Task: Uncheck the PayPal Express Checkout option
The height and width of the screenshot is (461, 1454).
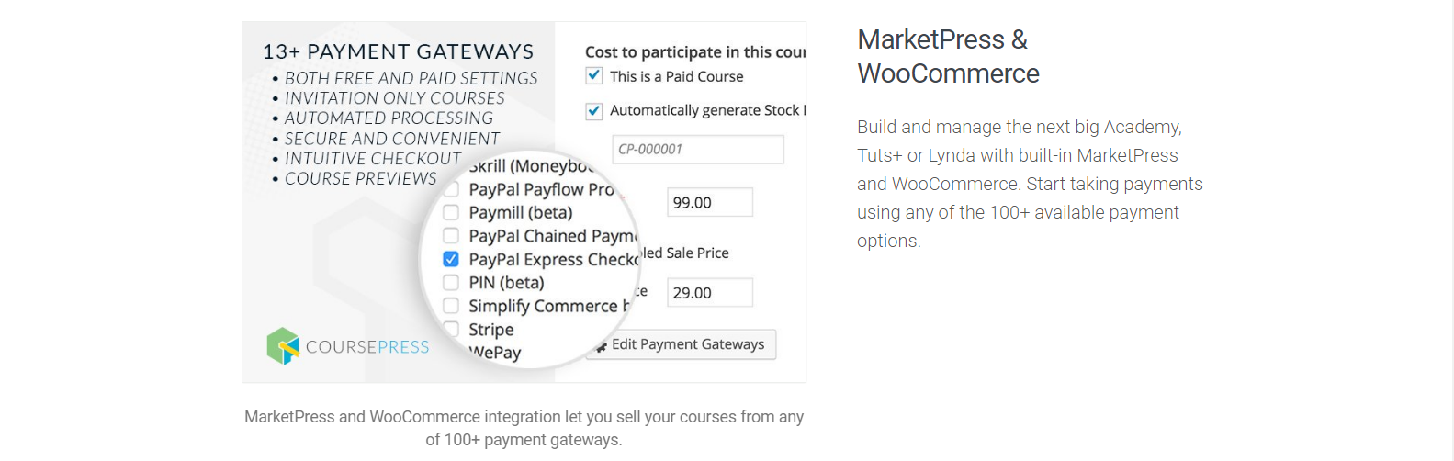Action: pyautogui.click(x=451, y=259)
